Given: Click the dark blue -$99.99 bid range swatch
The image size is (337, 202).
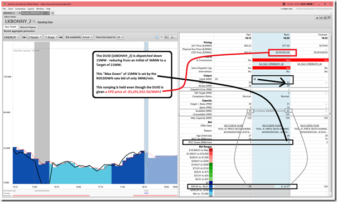Looking at the screenshot, I should 211,186.
